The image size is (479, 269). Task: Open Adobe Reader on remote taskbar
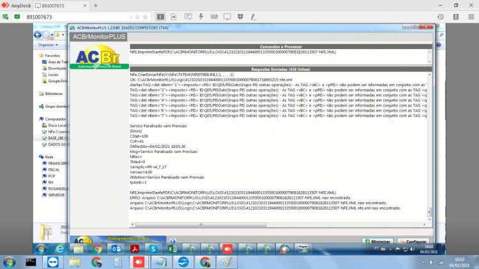(x=135, y=249)
